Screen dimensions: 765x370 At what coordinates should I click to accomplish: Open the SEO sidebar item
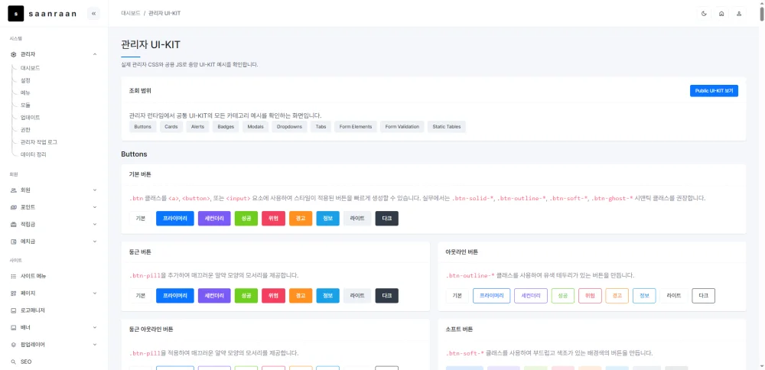coord(54,362)
